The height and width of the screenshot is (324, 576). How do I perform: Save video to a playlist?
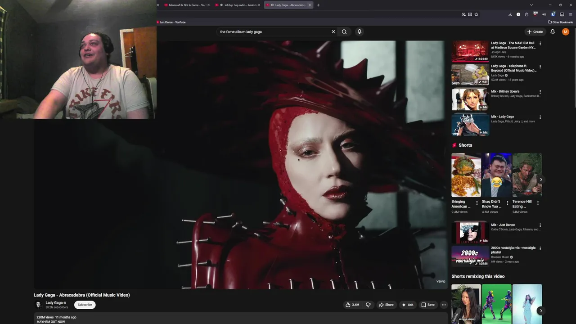click(x=427, y=305)
